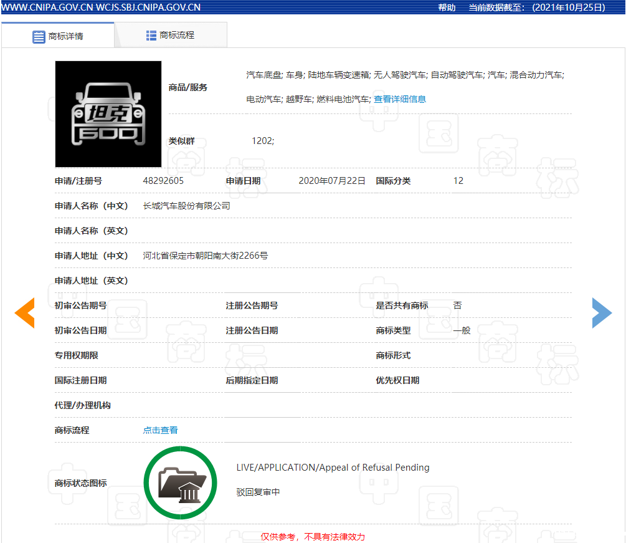
Task: Click the application date 2020年07月22日
Action: point(332,181)
